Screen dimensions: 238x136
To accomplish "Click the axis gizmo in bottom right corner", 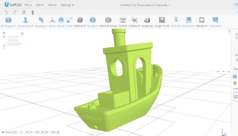I will (224, 133).
